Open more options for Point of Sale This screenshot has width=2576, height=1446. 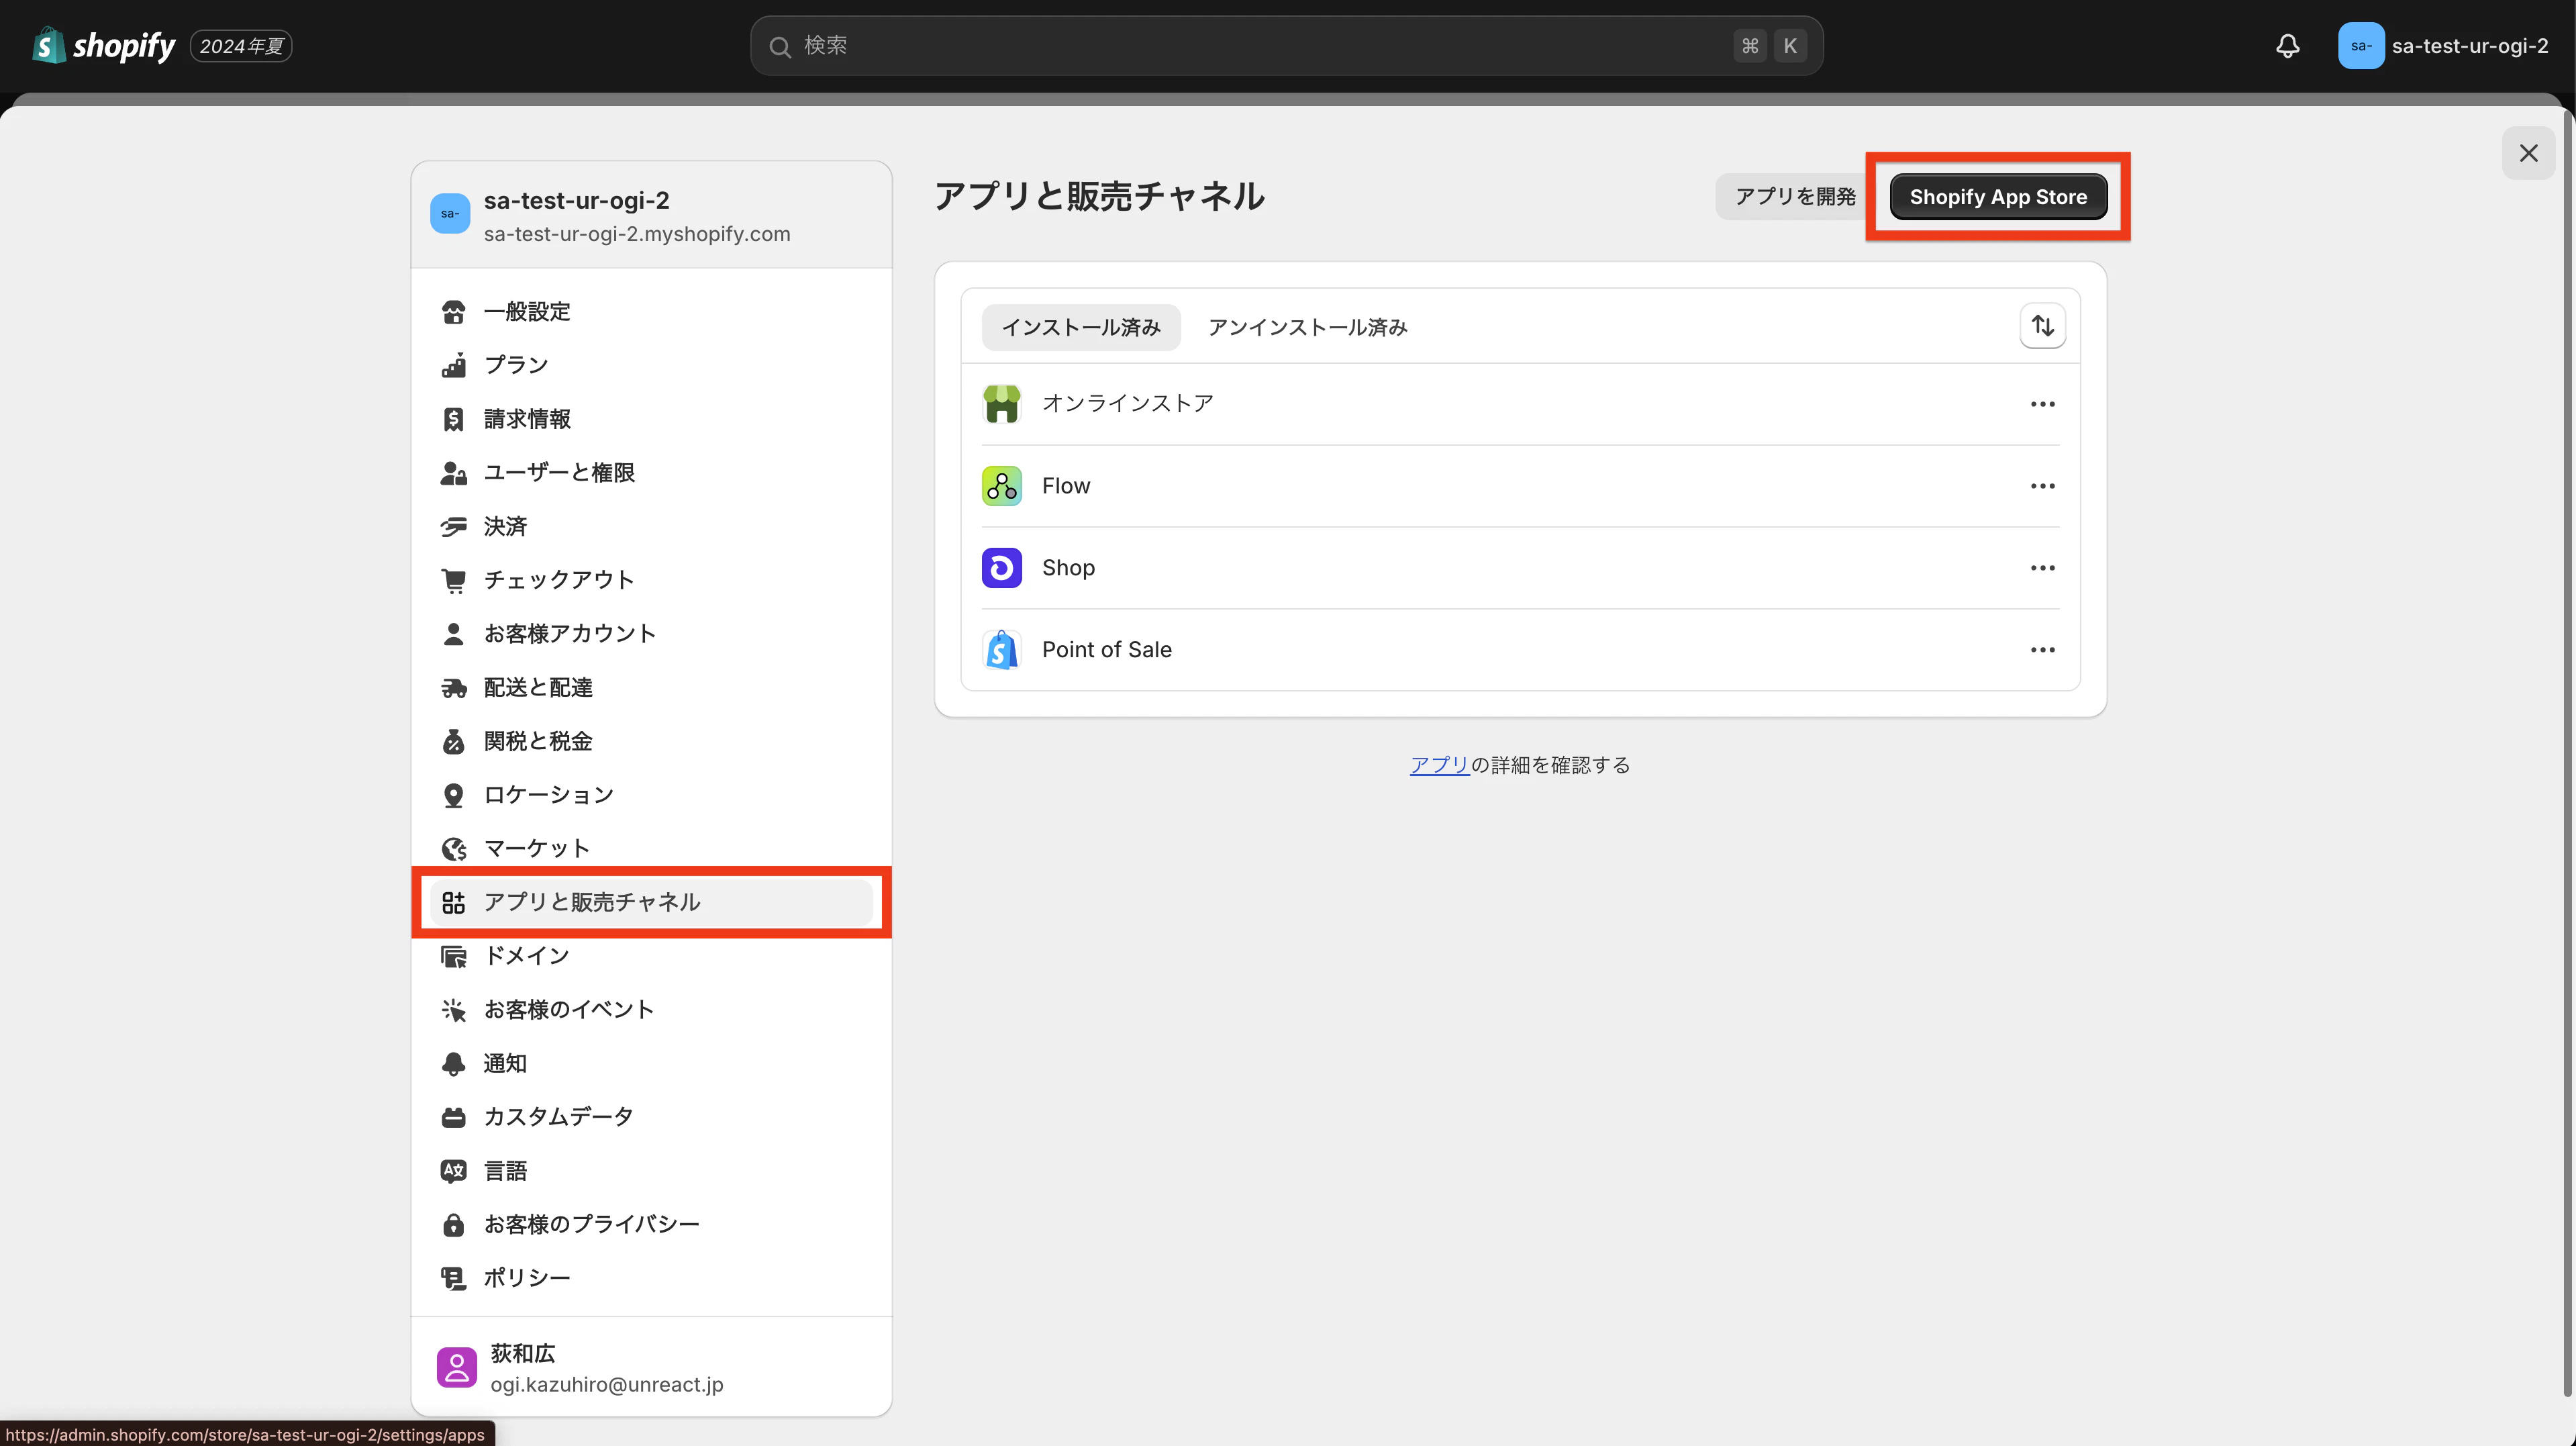pos(2042,650)
